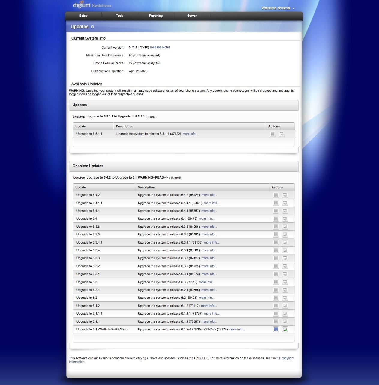The height and width of the screenshot is (385, 379).
Task: Open more info for release 6.4.1.1 (85926)
Action: pos(212,203)
